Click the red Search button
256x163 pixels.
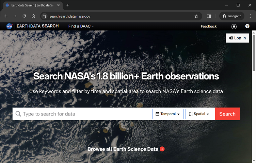click(227, 114)
